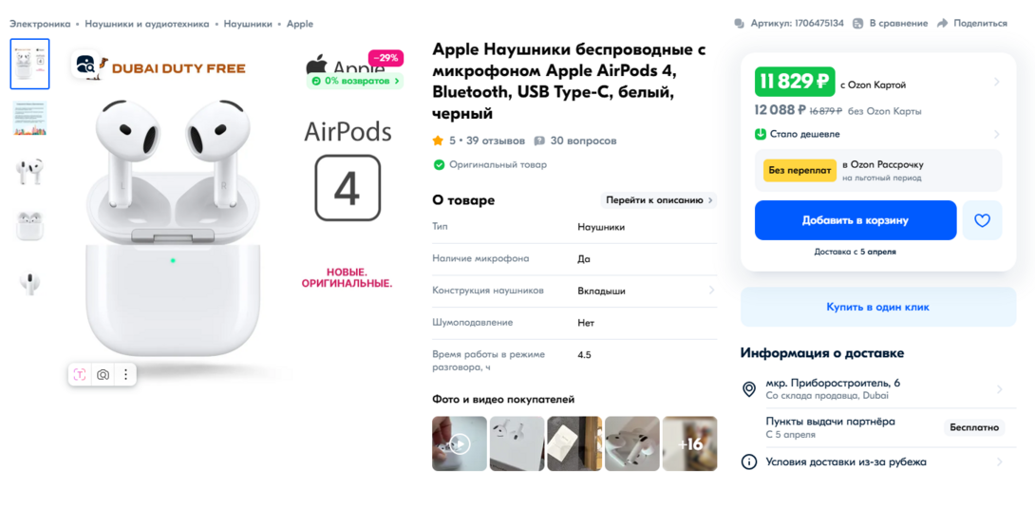Click Перейти к описанию link
This screenshot has height=508, width=1035.
(x=658, y=200)
